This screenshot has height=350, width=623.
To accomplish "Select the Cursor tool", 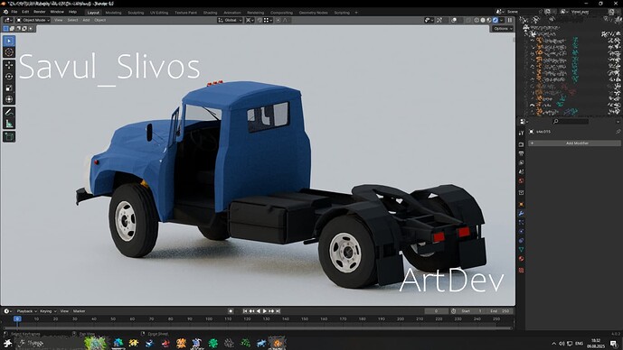I will point(9,52).
